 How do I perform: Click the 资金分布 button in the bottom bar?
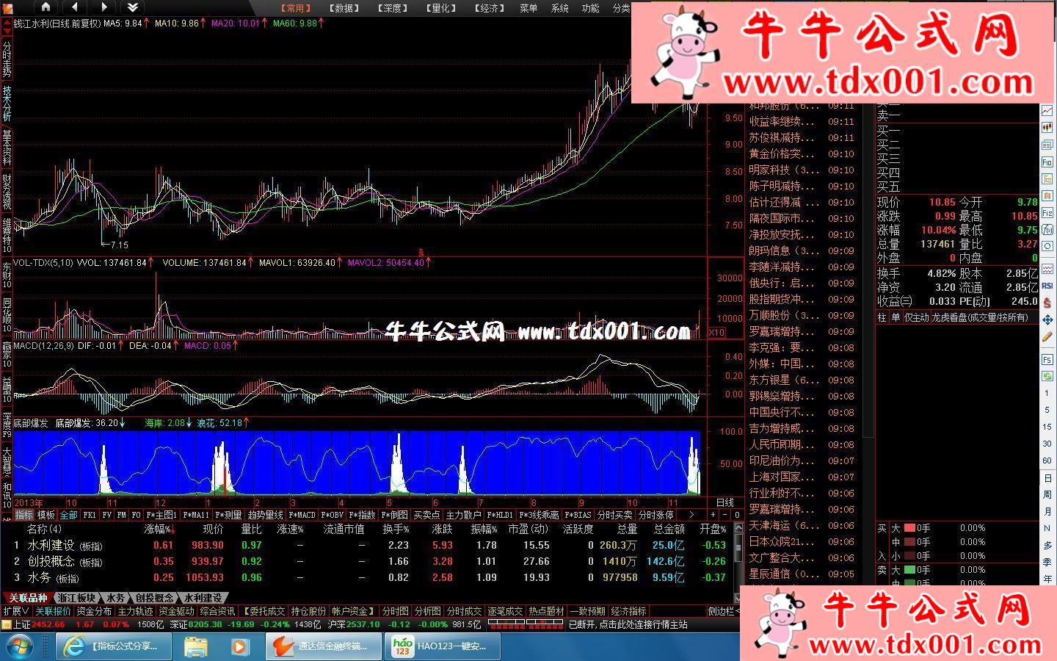[x=94, y=611]
